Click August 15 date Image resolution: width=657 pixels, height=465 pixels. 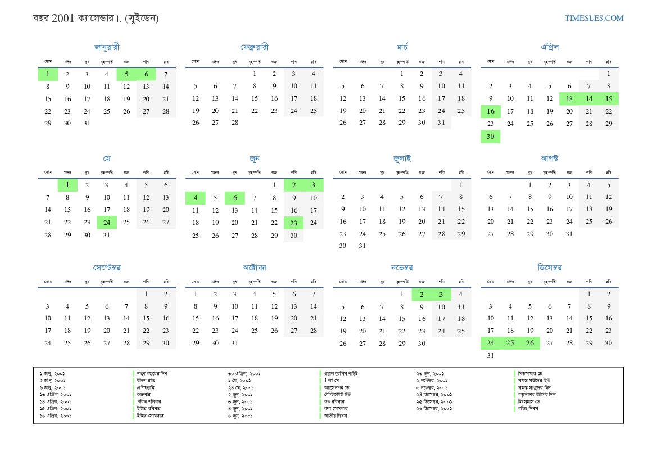point(529,209)
